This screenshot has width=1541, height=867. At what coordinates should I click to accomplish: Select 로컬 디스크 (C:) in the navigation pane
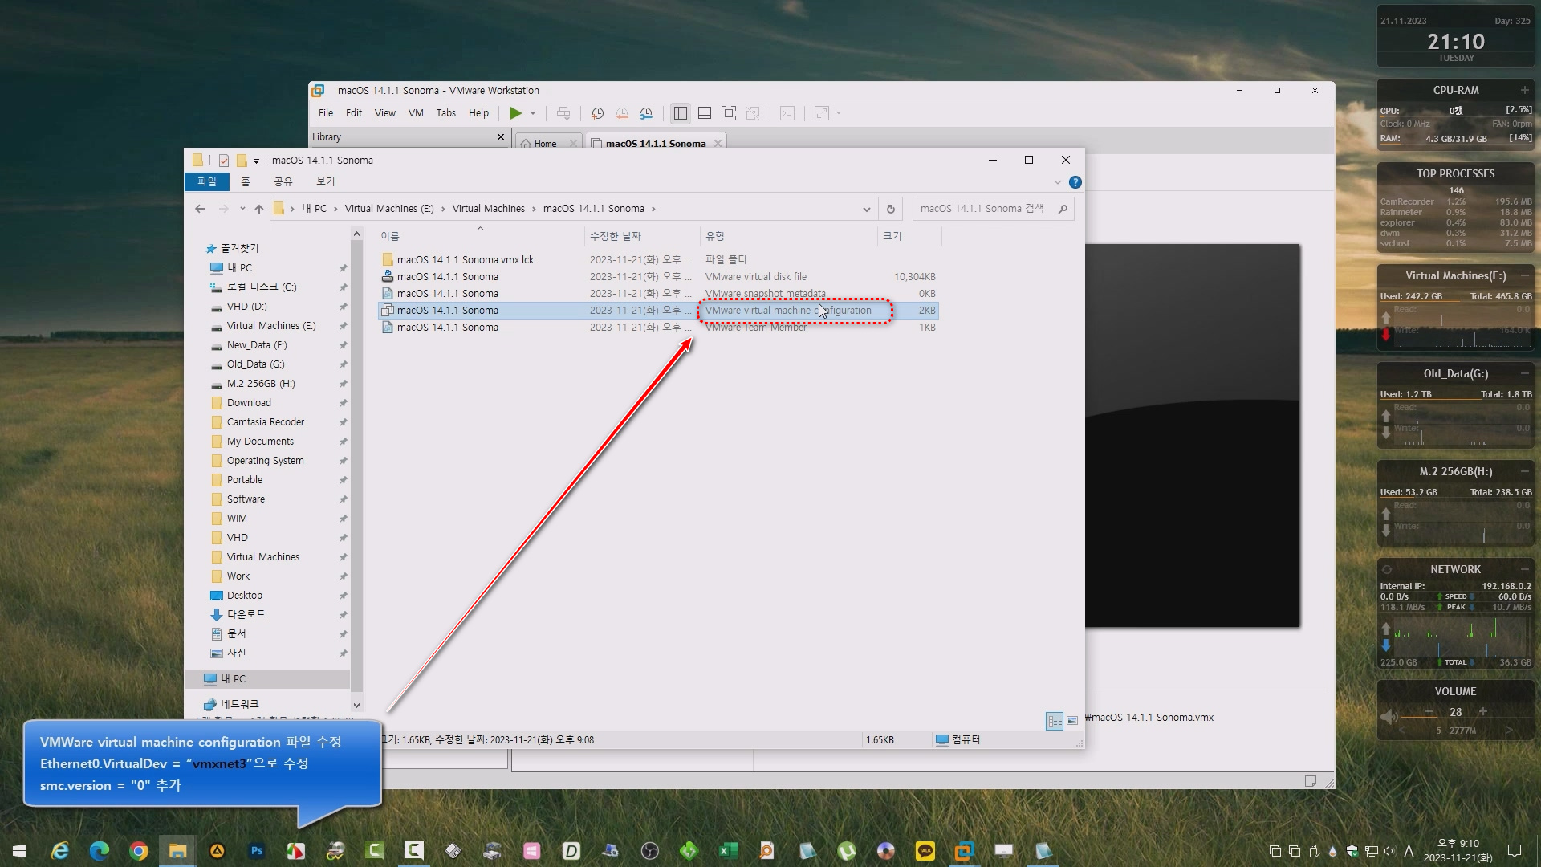point(262,287)
